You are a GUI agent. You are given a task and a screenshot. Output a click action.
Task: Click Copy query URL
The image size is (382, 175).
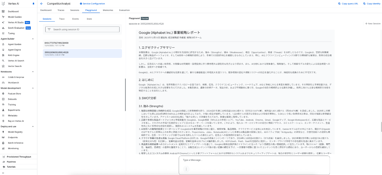click(348, 4)
